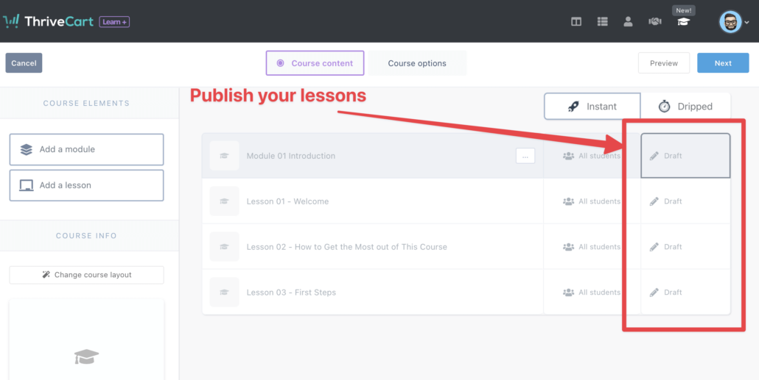The height and width of the screenshot is (380, 759).
Task: Select the Dripped release mode
Action: tap(685, 107)
